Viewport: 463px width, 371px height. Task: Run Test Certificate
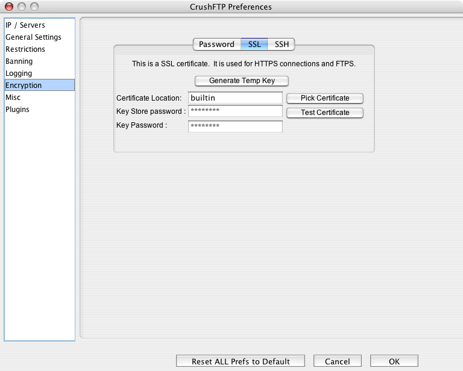(325, 113)
